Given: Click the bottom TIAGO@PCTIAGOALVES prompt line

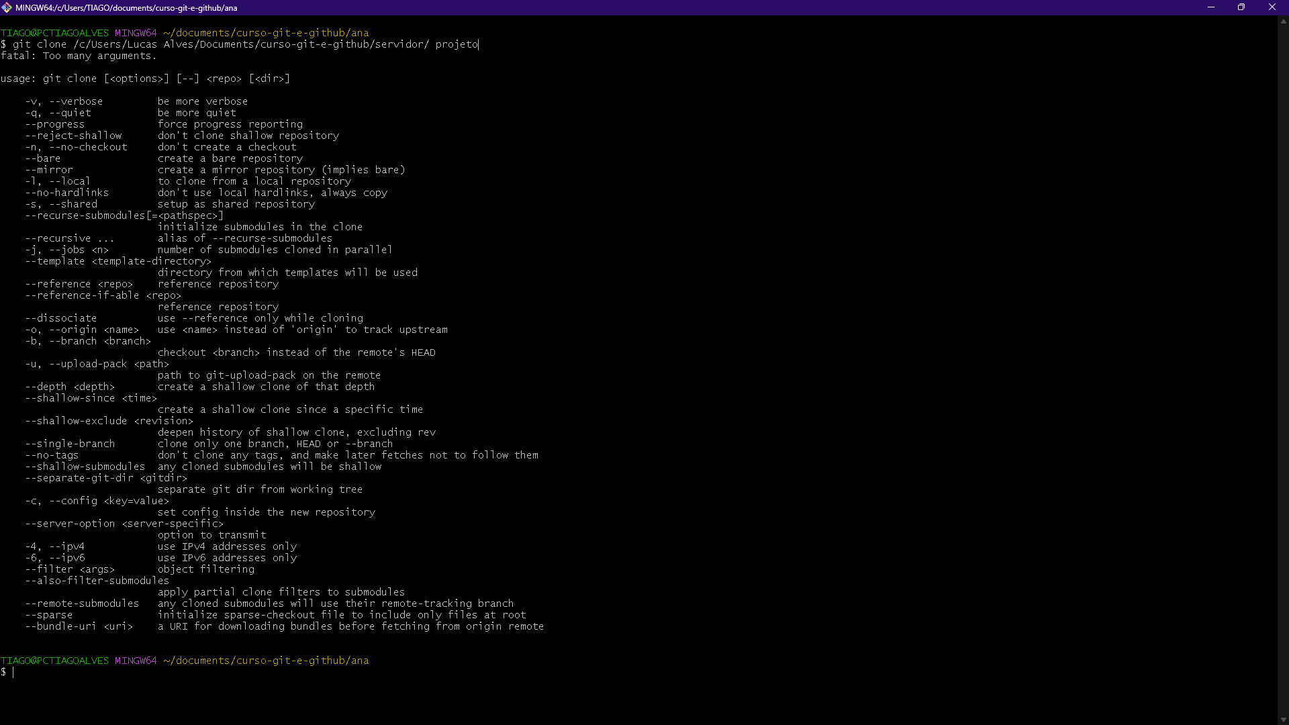Looking at the screenshot, I should 185,661.
